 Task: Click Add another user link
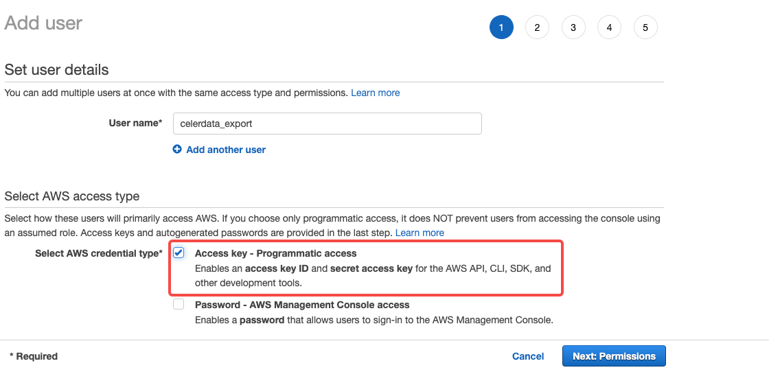pos(226,150)
